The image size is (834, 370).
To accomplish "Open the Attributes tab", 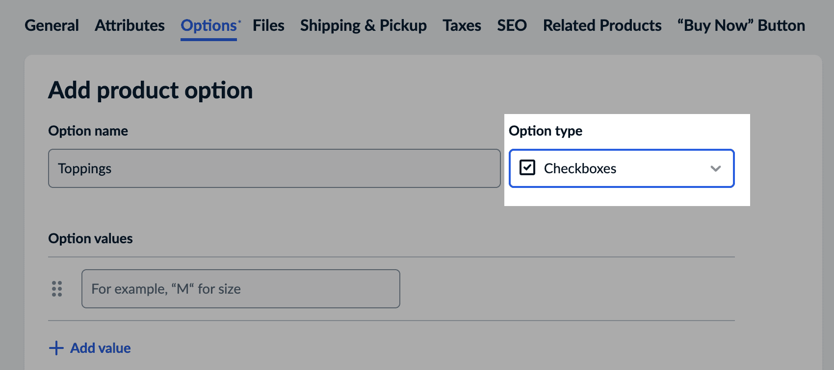I will pyautogui.click(x=130, y=25).
